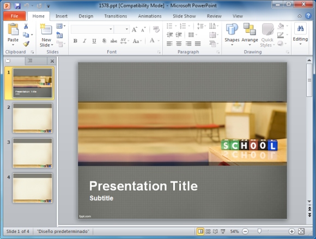Fit slide to current window
The height and width of the screenshot is (239, 316).
click(301, 231)
